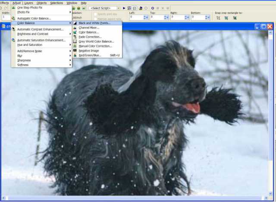Image resolution: width=276 pixels, height=202 pixels.
Task: Click the Edit Selected Script icon
Action: coord(129,8)
